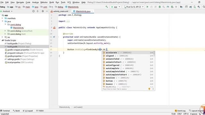Click Collapse All icon in project panel
Viewport: 205px width, 115px height.
pos(37,11)
